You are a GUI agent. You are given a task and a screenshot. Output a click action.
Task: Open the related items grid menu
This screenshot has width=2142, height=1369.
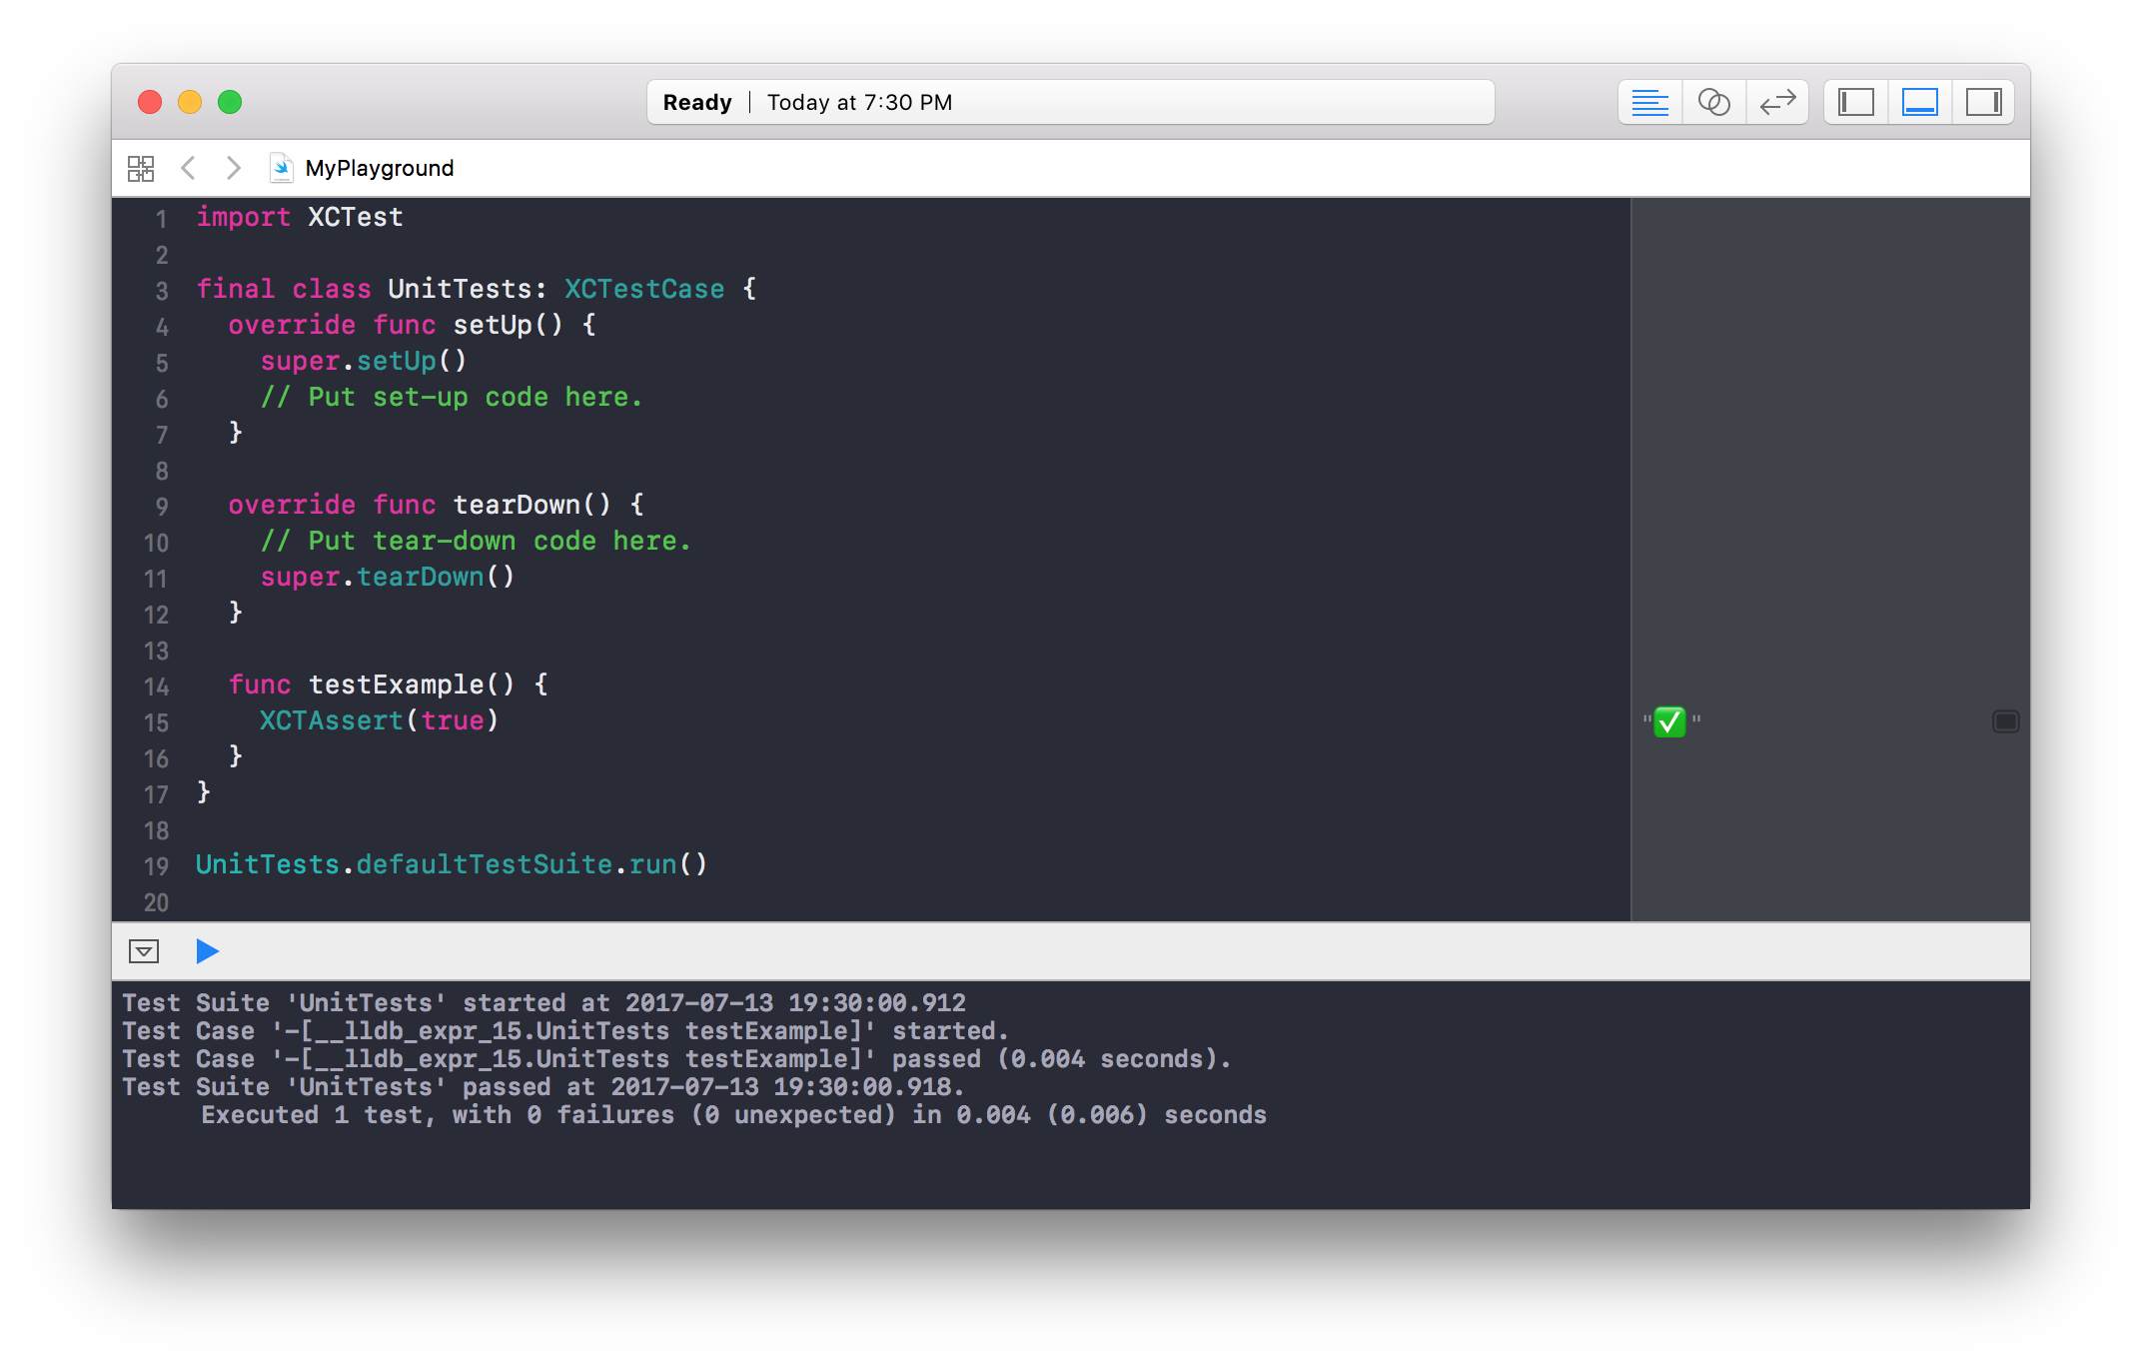pos(141,168)
